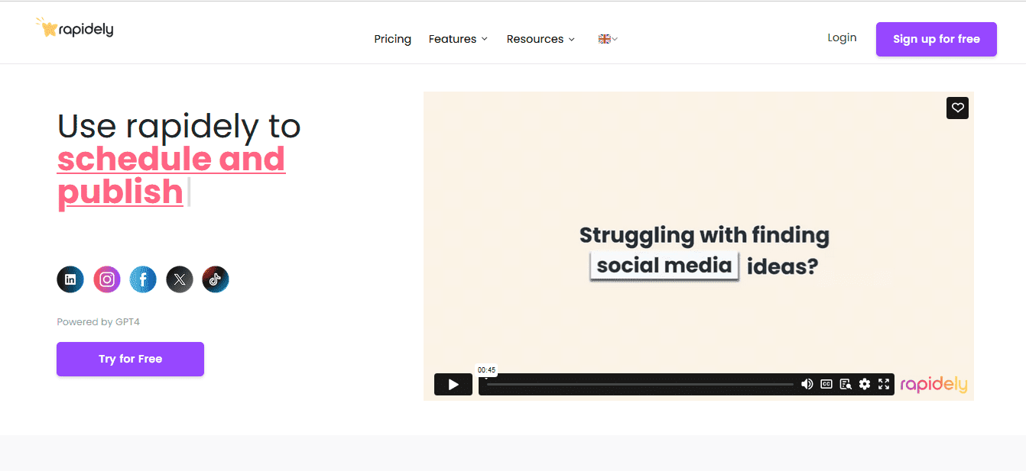Click the X (Twitter) social icon
This screenshot has width=1026, height=471.
pos(180,279)
